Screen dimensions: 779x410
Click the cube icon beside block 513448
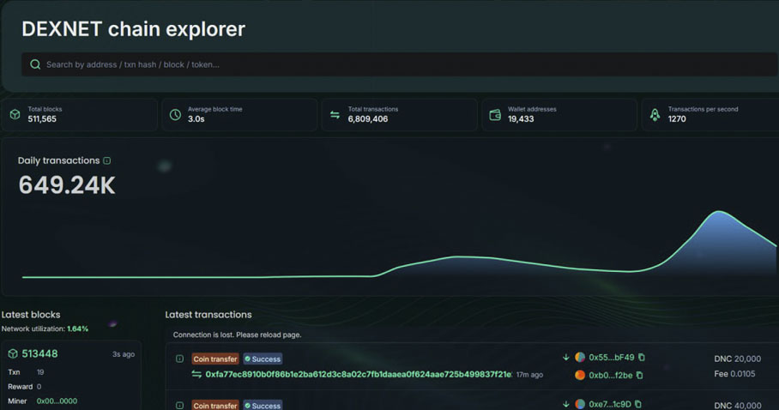coord(13,354)
